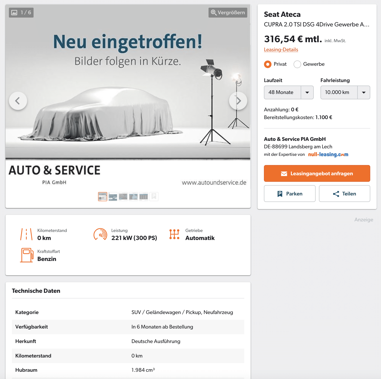Screen dimensions: 381x379
Task: Click the Vergrößern magnifier button
Action: click(x=228, y=12)
